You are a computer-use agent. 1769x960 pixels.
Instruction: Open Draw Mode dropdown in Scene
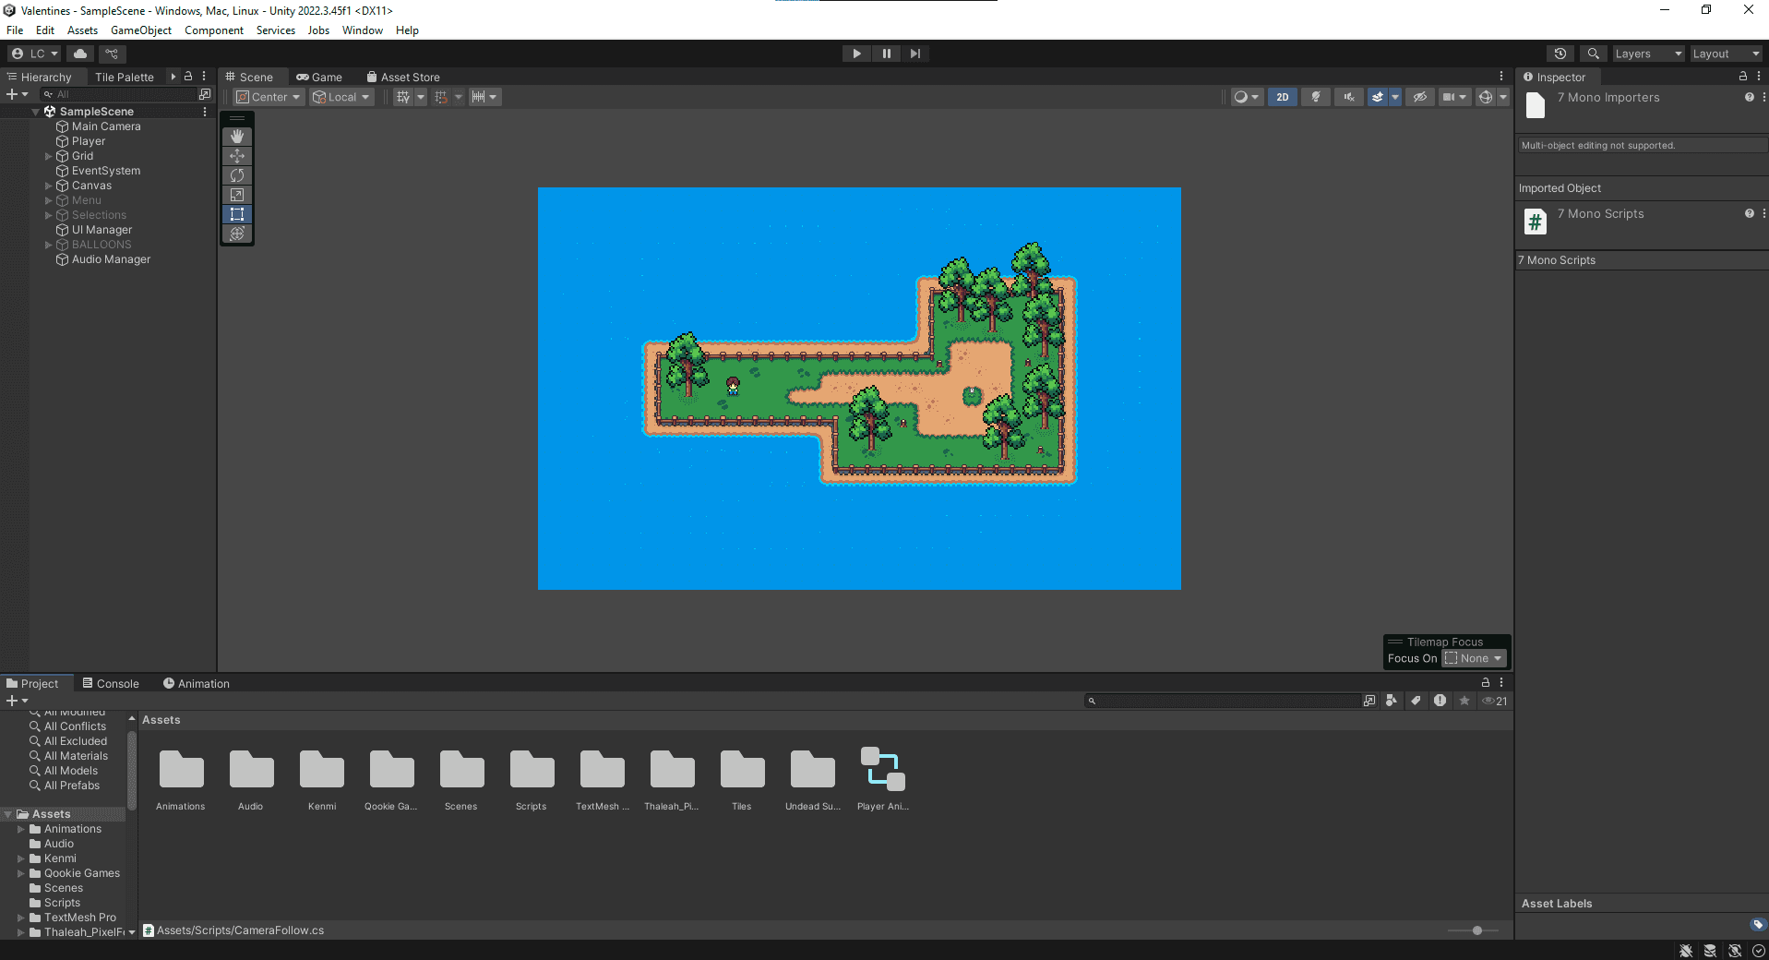click(x=1247, y=97)
